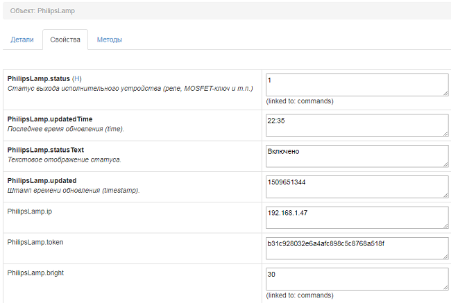This screenshot has width=451, height=303.
Task: Click the PhilipsLamp.updated property name
Action: tap(42, 180)
